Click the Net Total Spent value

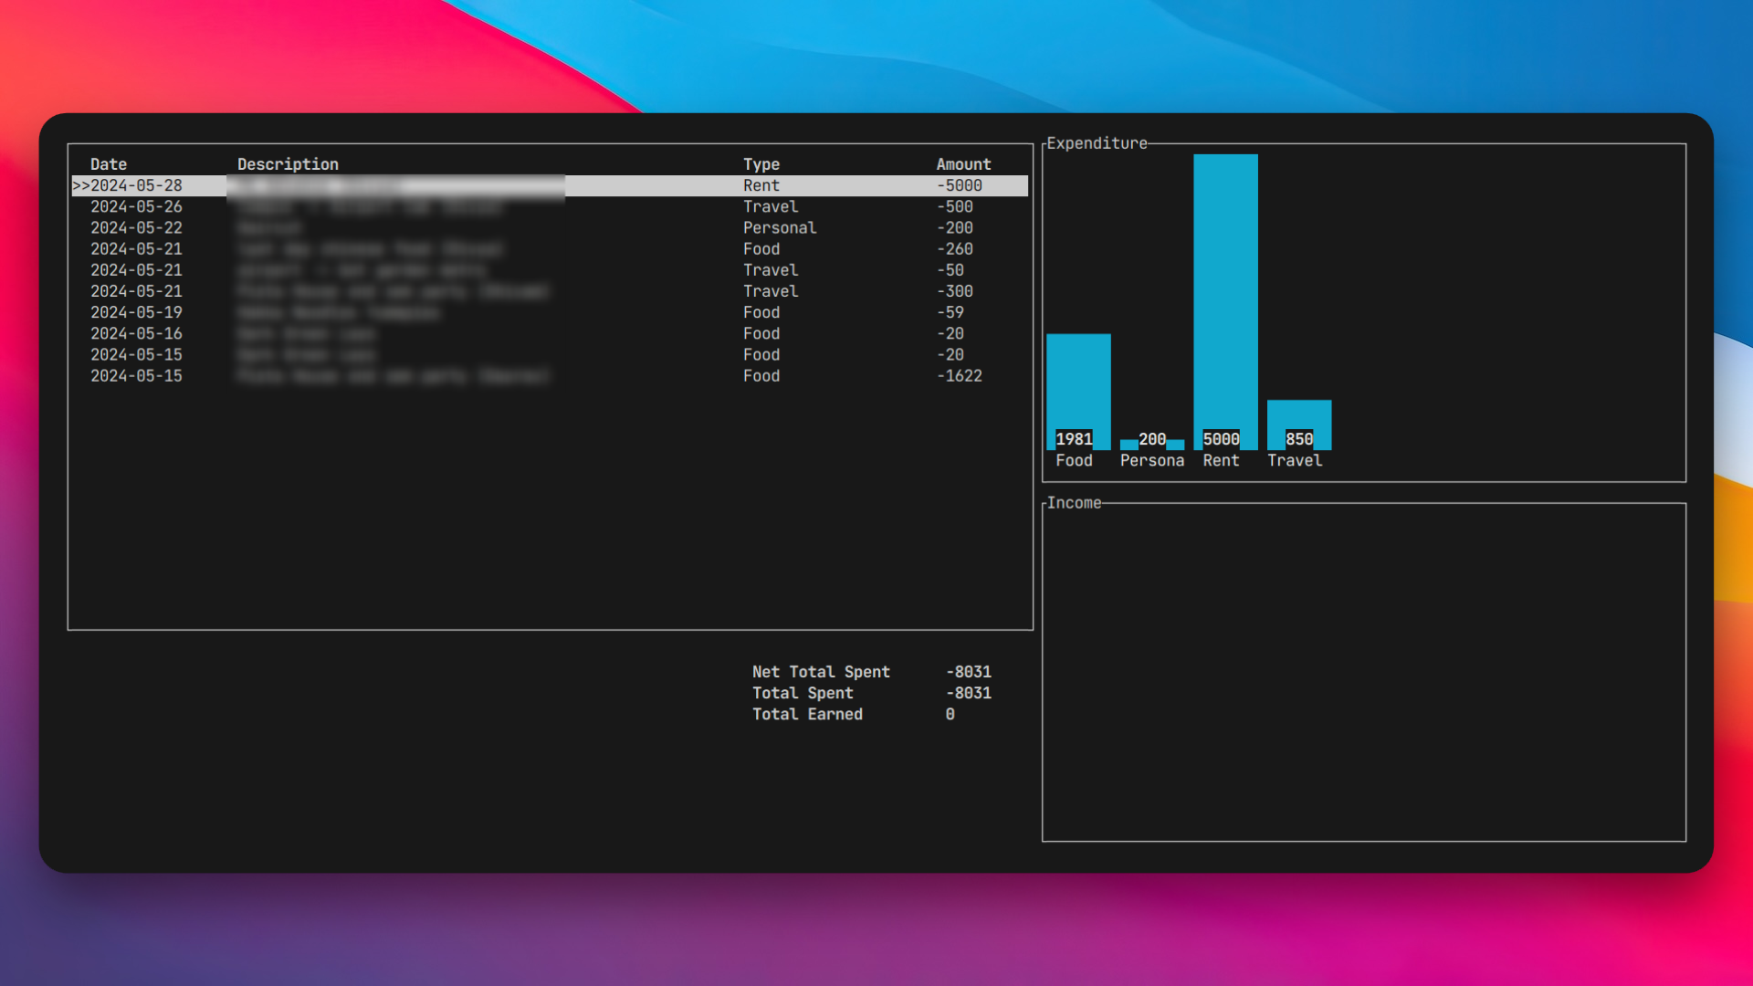point(968,672)
